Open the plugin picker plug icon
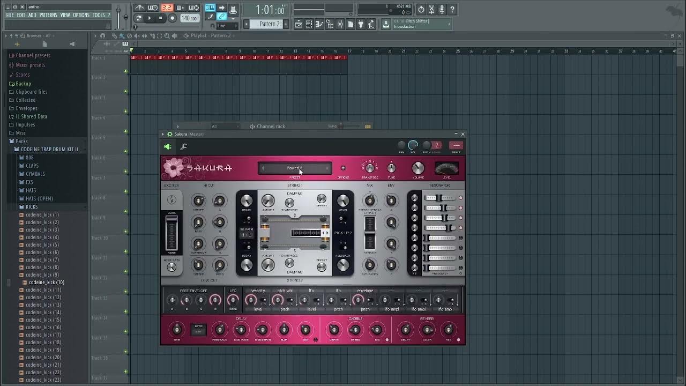The image size is (686, 386). (x=361, y=24)
